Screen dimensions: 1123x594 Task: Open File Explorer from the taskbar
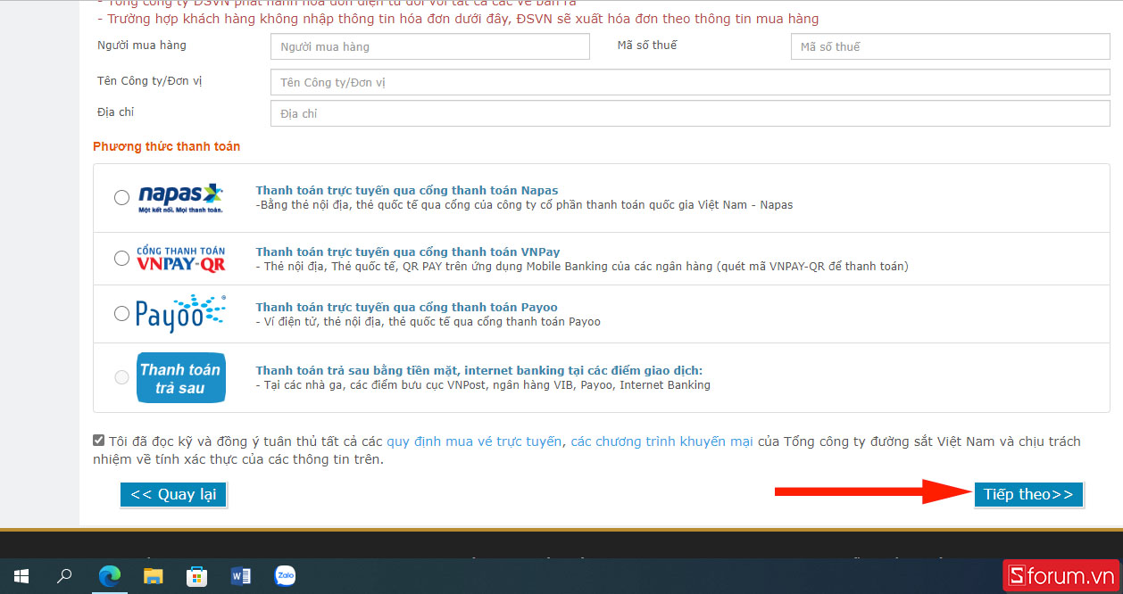point(154,576)
